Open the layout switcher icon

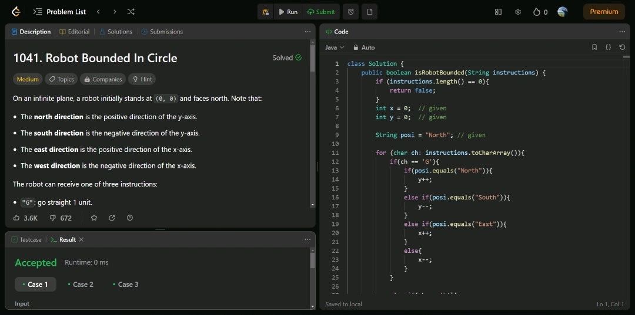[498, 12]
